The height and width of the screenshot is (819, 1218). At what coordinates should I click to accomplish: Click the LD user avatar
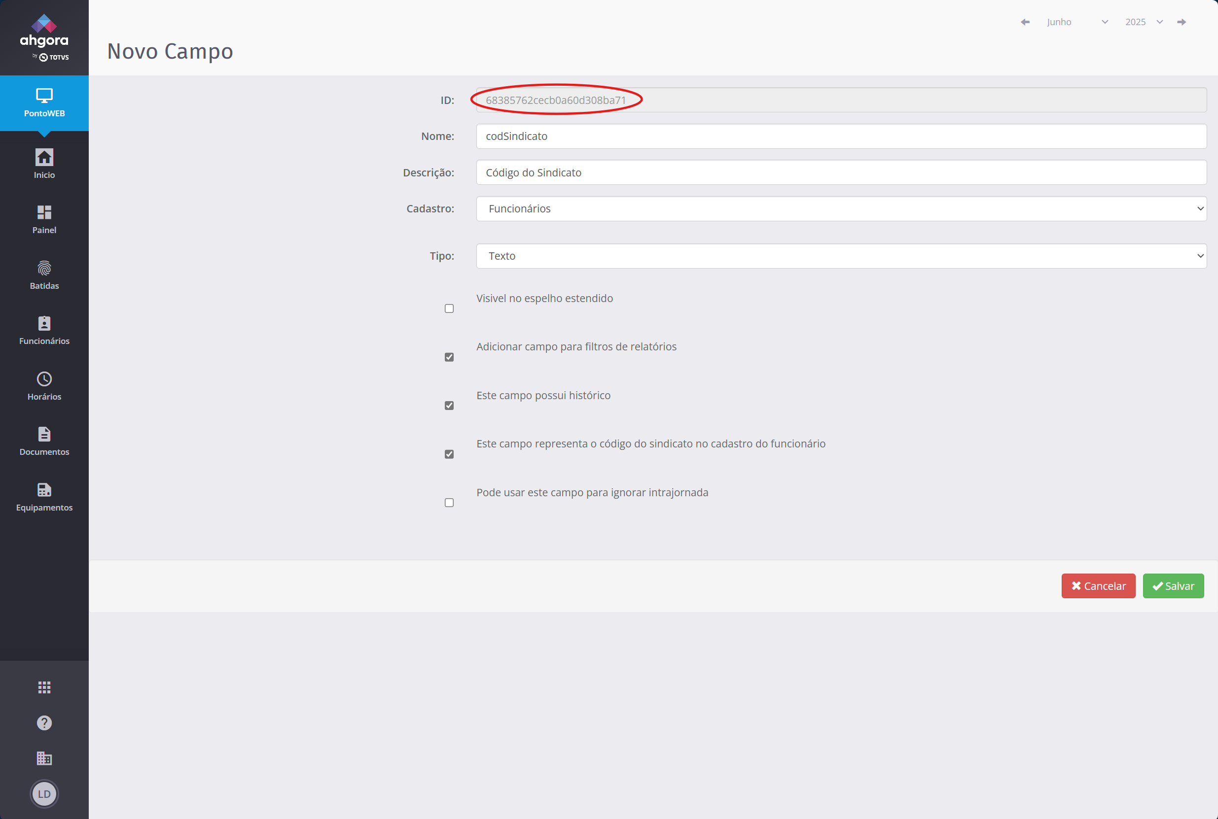tap(44, 794)
